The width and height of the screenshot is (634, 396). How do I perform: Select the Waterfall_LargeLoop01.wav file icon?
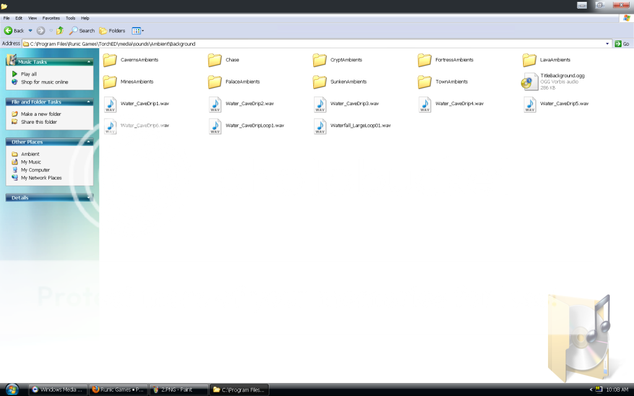click(x=320, y=126)
